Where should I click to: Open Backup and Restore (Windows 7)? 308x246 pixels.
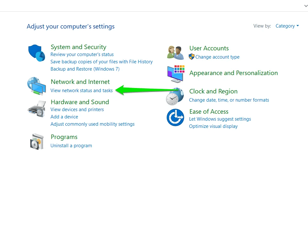85,69
